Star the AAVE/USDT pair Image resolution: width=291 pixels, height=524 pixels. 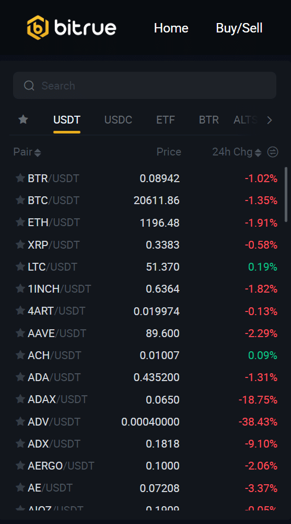tap(20, 333)
